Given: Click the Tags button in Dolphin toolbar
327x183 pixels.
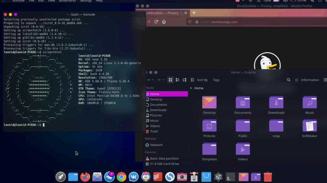Looking at the screenshot, I should (216, 80).
